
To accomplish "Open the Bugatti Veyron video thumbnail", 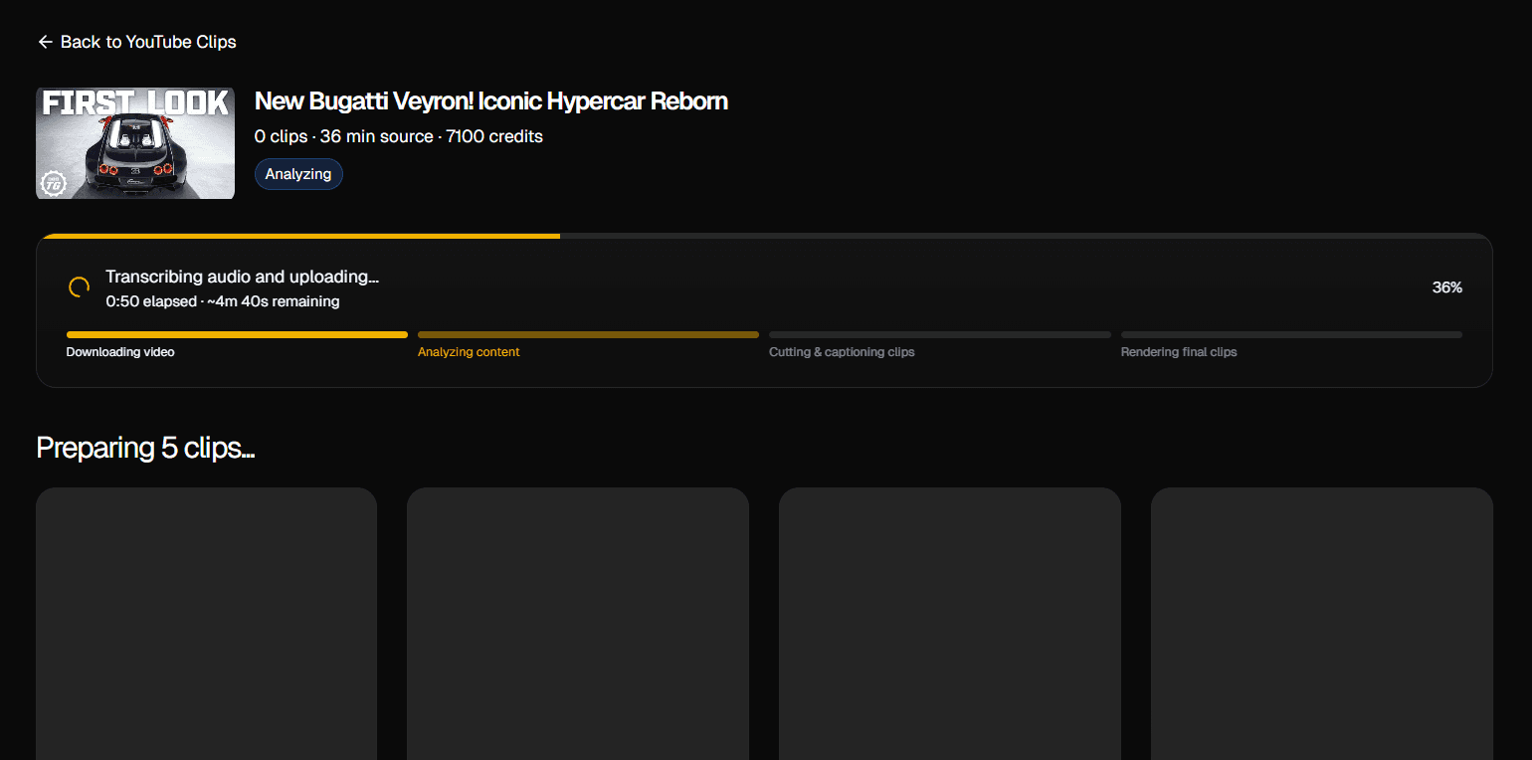I will 135,143.
